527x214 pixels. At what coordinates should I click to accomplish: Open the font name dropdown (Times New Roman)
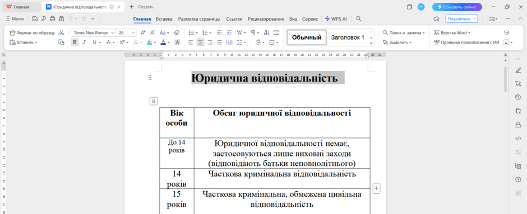pos(112,33)
